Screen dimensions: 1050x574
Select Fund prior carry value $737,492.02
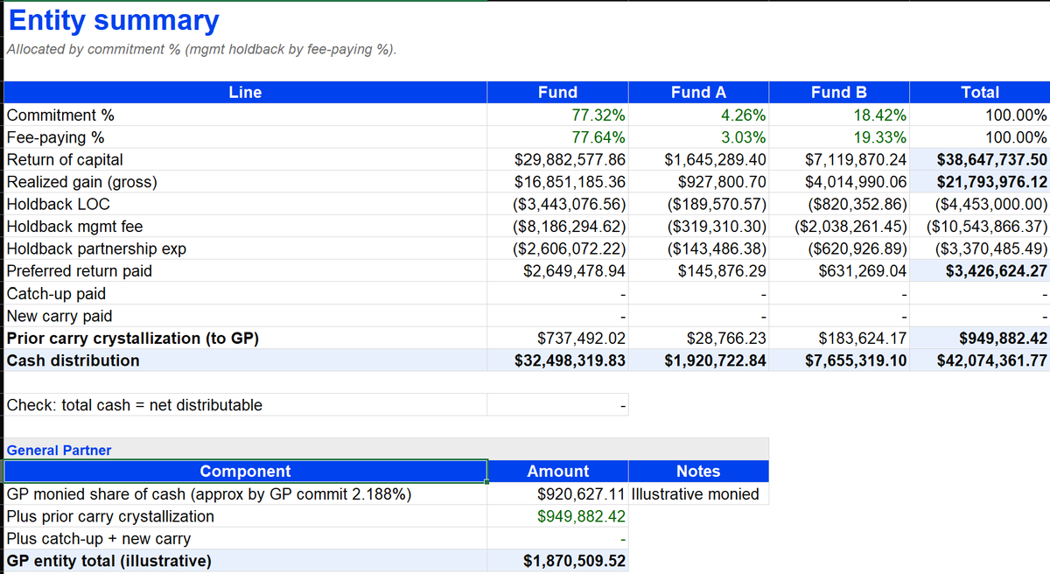point(557,339)
